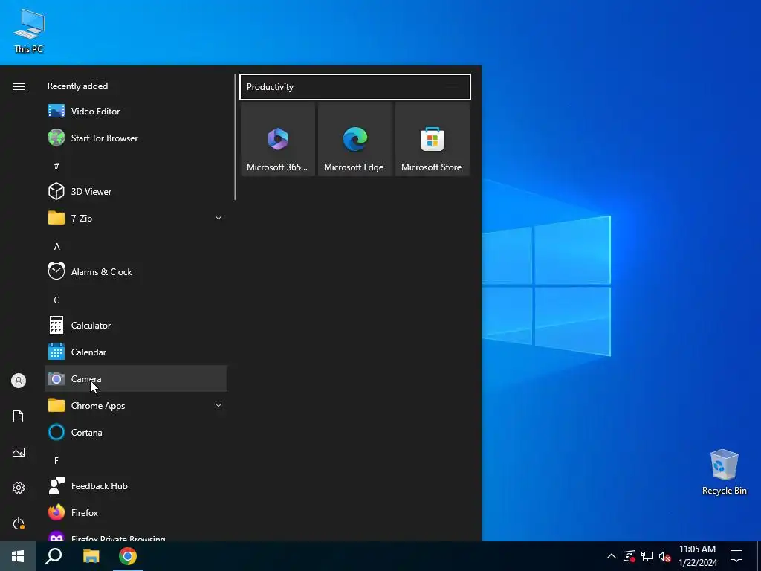
Task: Click the Windows Start button
Action: (18, 556)
